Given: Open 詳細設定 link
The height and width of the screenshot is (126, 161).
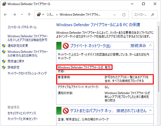Looking at the screenshot, I should 14,67.
